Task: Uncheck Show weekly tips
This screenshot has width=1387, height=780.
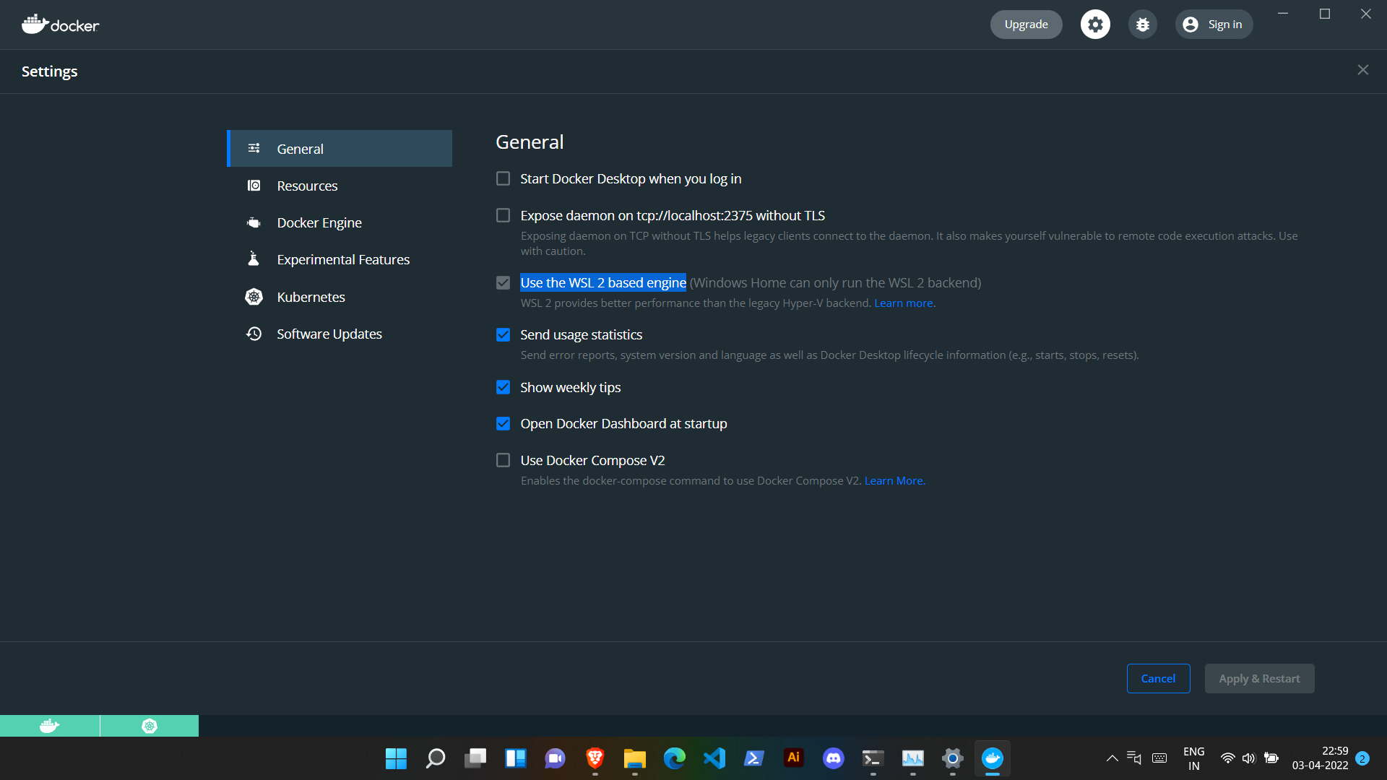Action: [x=503, y=387]
